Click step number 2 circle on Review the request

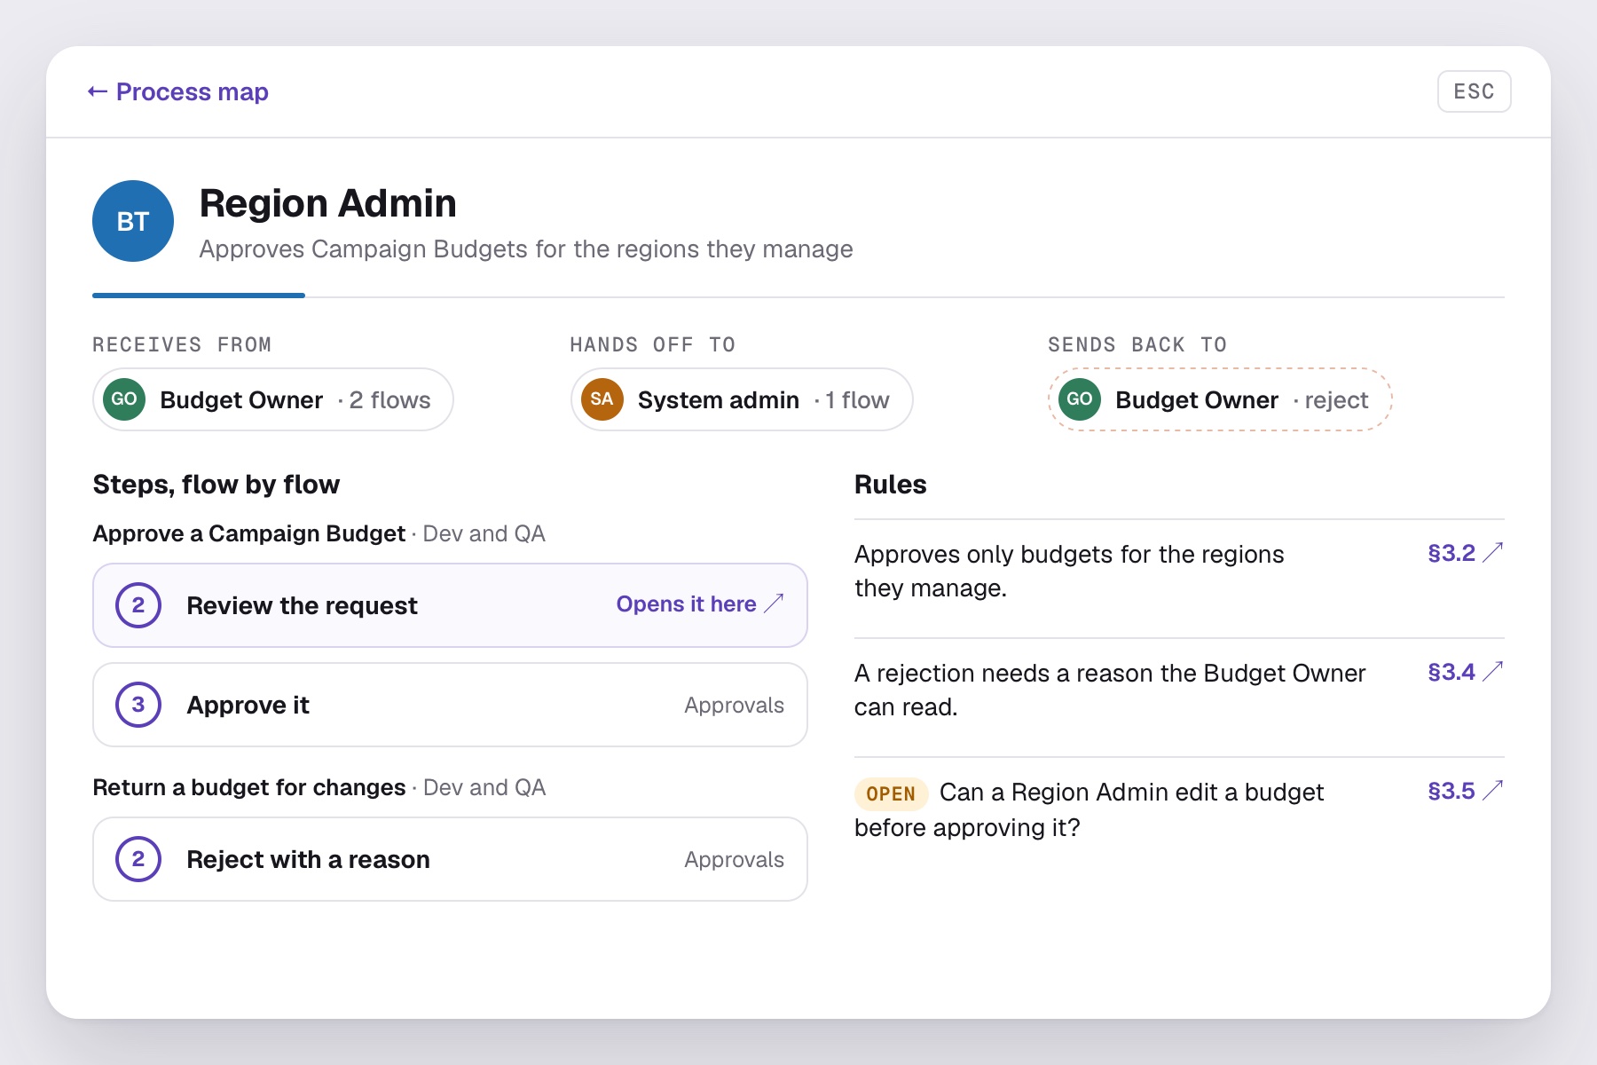point(138,605)
